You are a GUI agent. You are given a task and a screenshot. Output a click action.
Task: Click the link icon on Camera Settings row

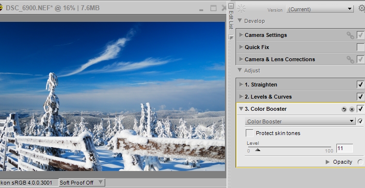pos(350,35)
